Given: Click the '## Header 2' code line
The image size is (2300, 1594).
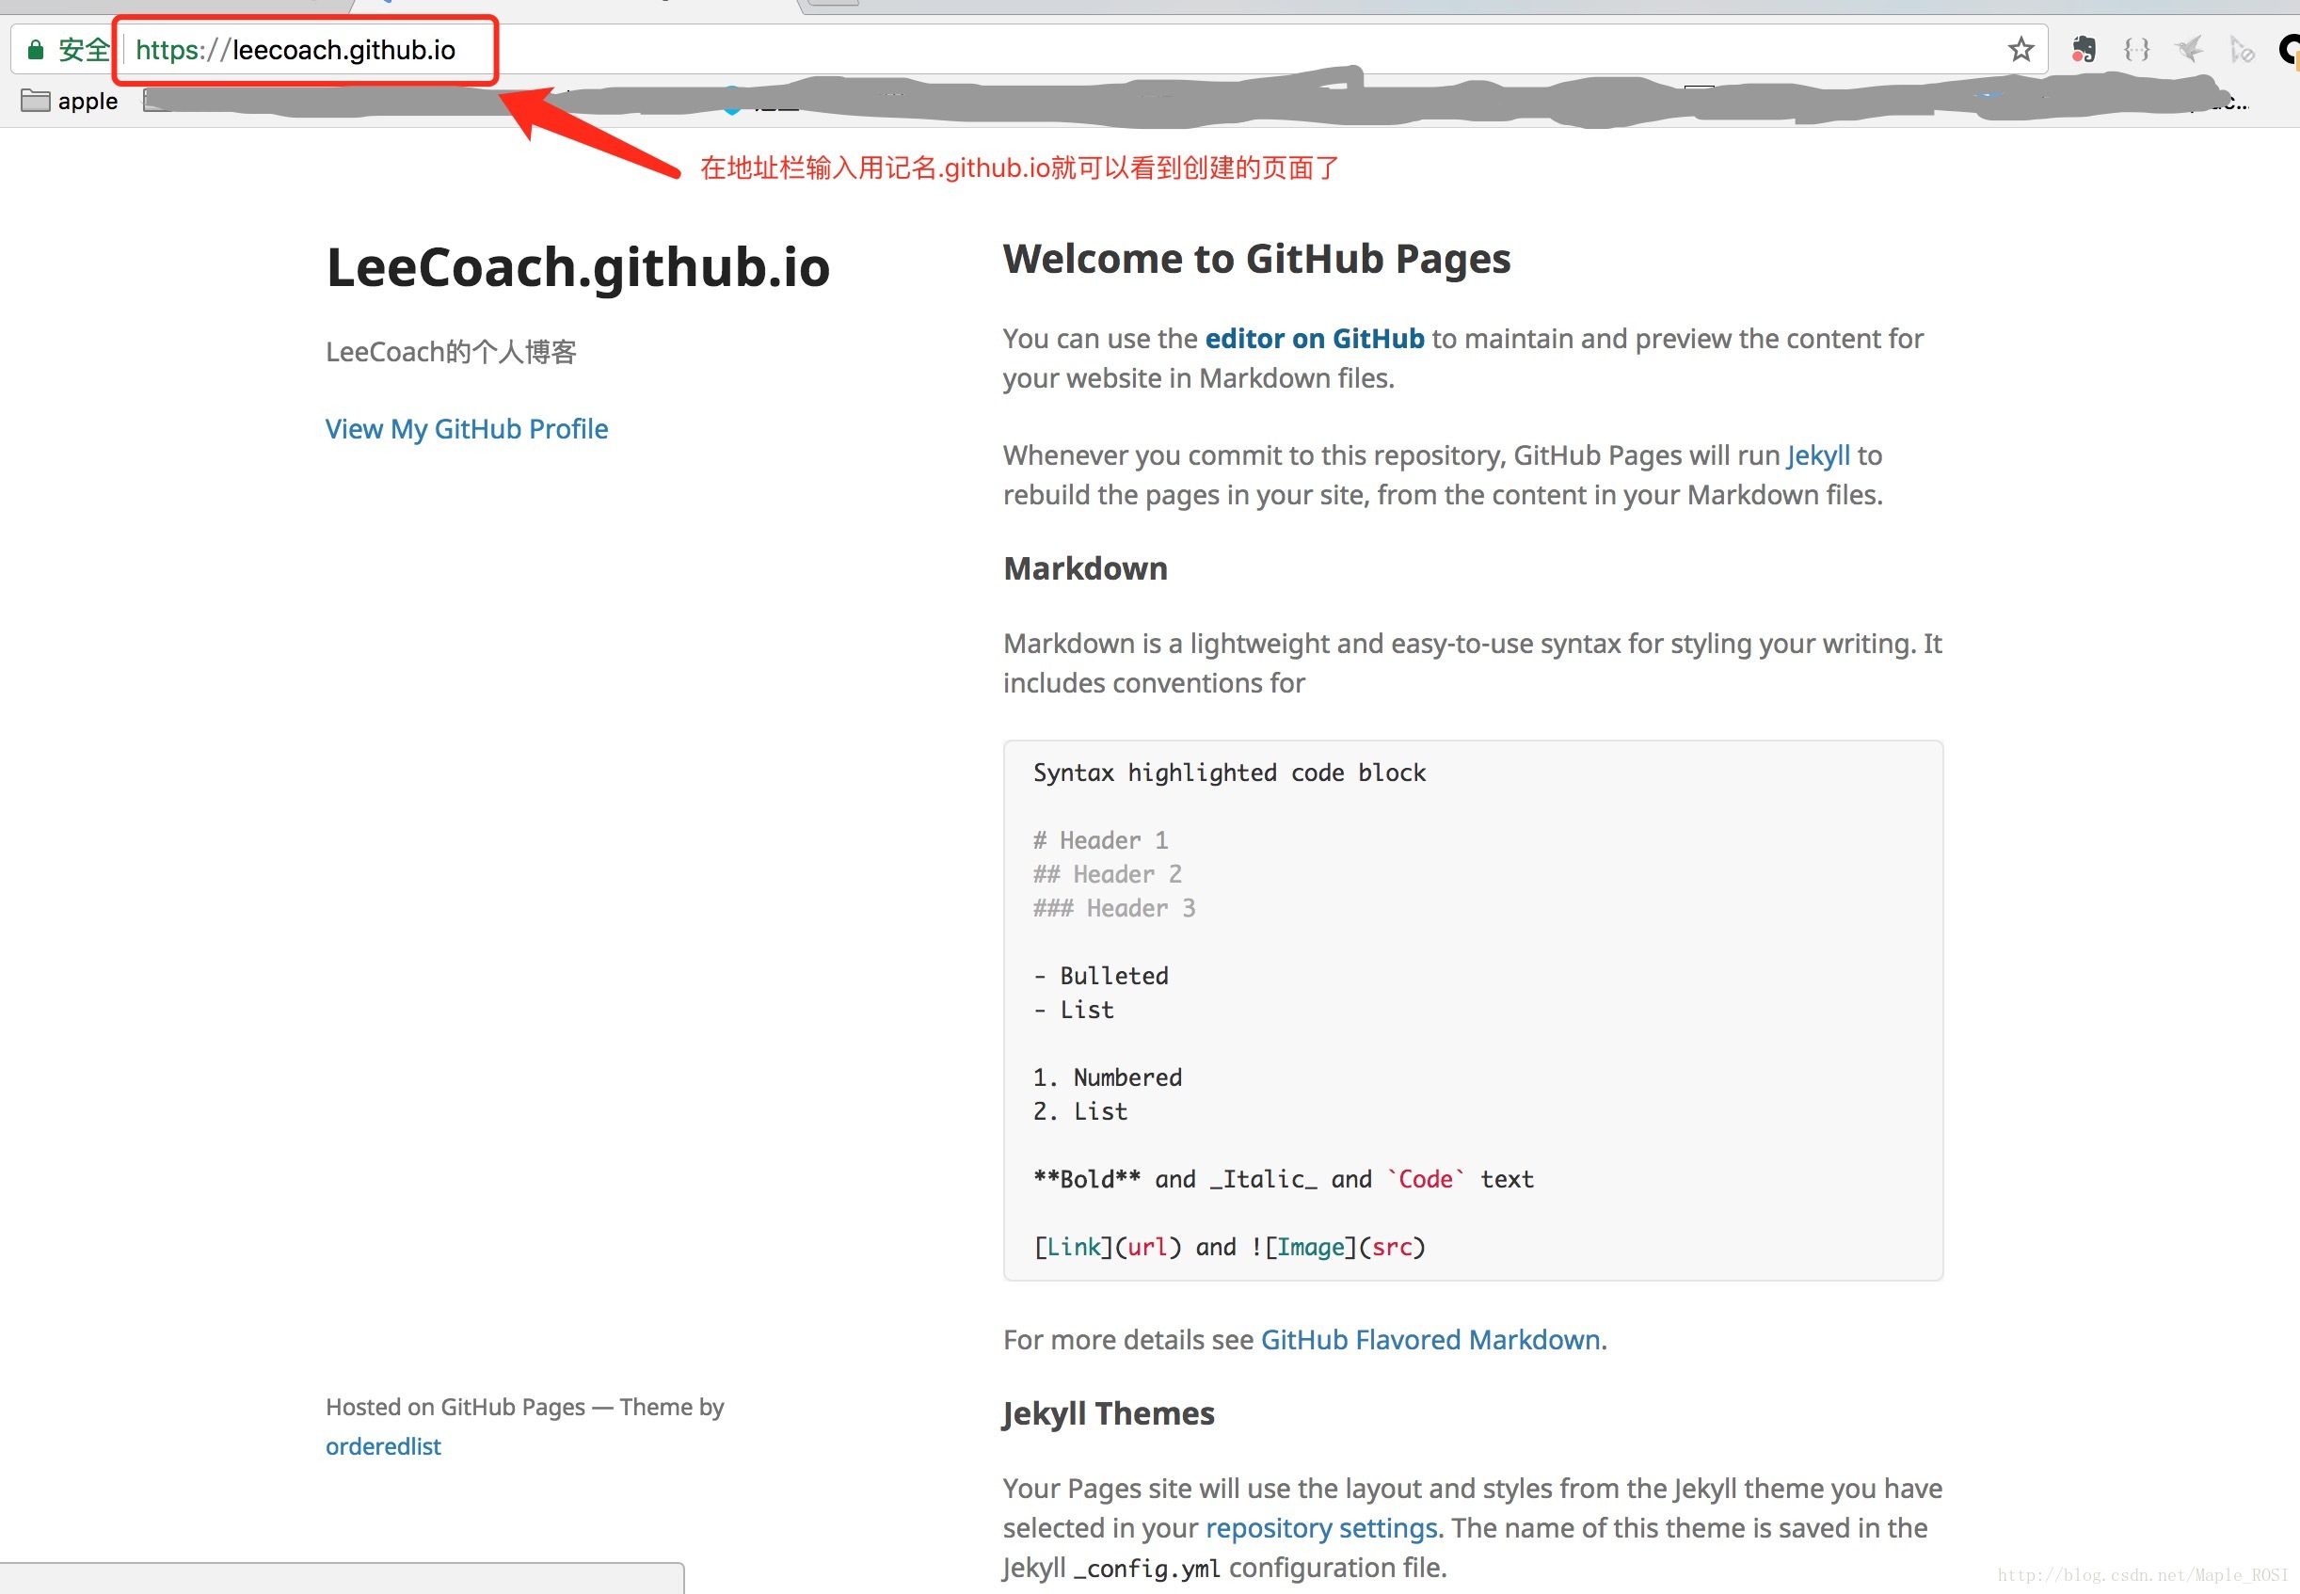Looking at the screenshot, I should [x=1108, y=875].
